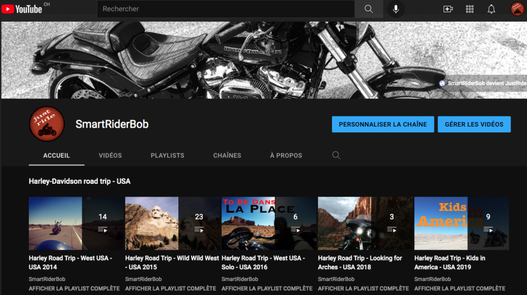Click the YouTube logo to go home
The image size is (527, 295).
[x=22, y=9]
